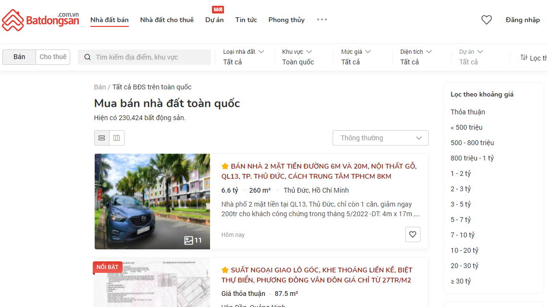Open the Thông thường sort dropdown
Viewport: 547px width, 307px height.
(381, 138)
